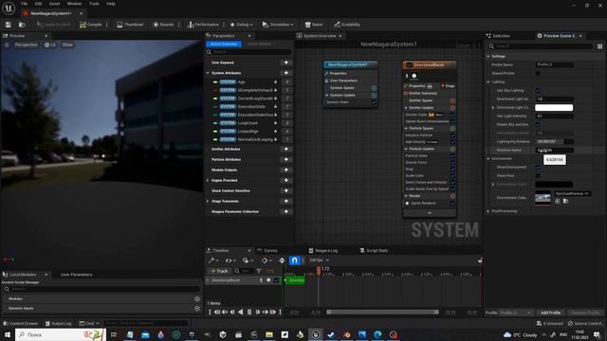Toggle System State module checkbox
Screen dimensions: 607x341
click(x=374, y=102)
